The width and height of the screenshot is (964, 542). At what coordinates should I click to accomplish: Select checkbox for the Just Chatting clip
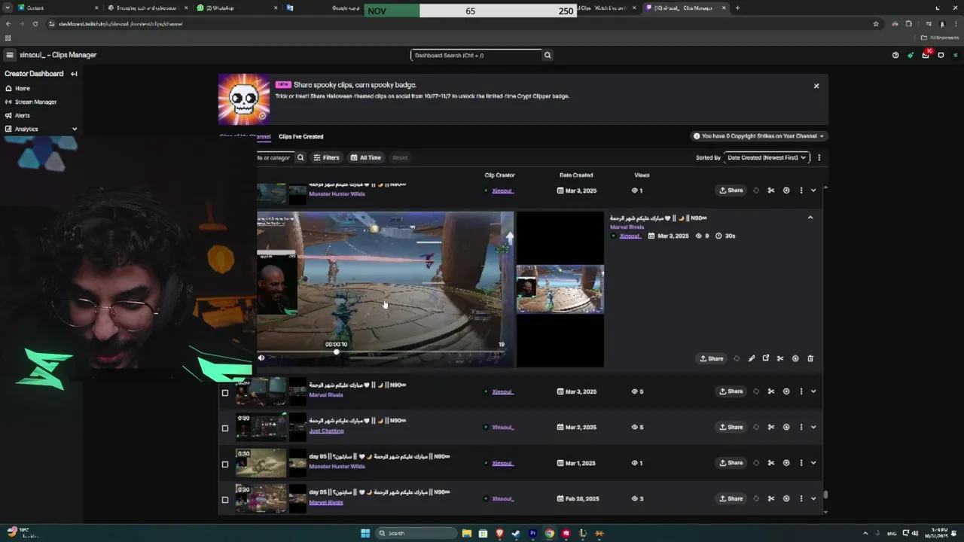point(224,428)
